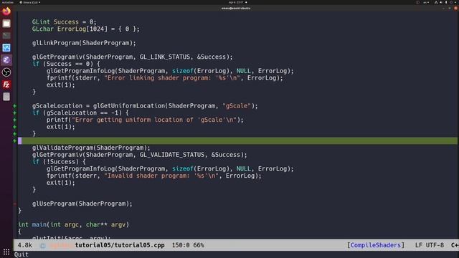Open the Files manager dock icon
459x258 pixels.
[x=6, y=24]
